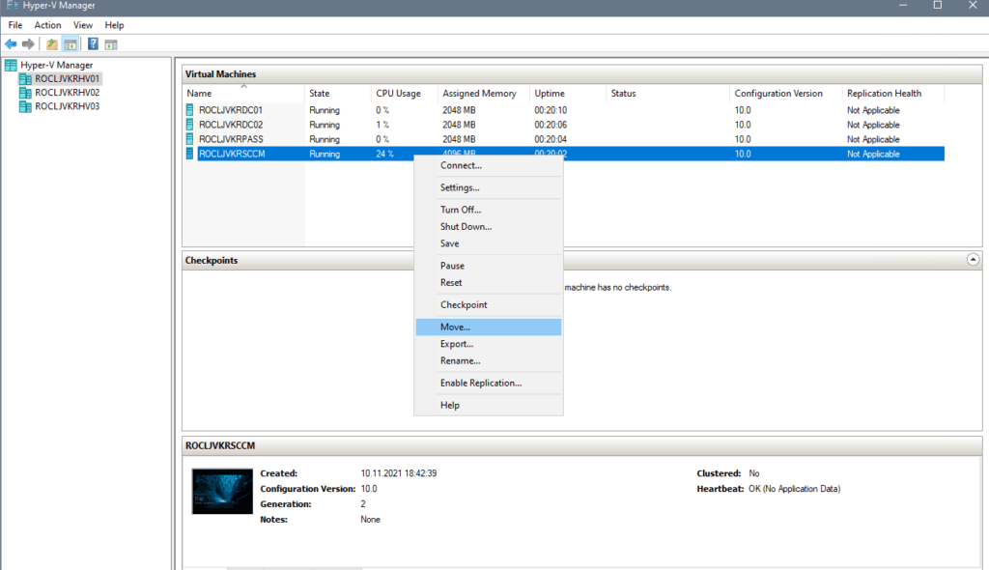989x570 pixels.
Task: Sort by the Uptime column header
Action: tap(568, 94)
